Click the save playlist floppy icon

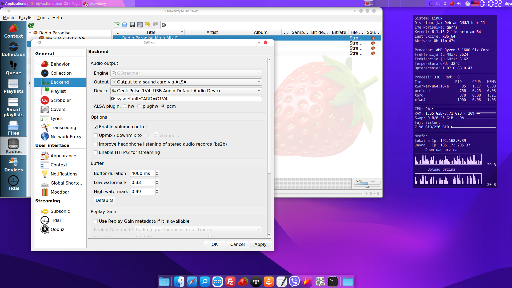point(132,25)
